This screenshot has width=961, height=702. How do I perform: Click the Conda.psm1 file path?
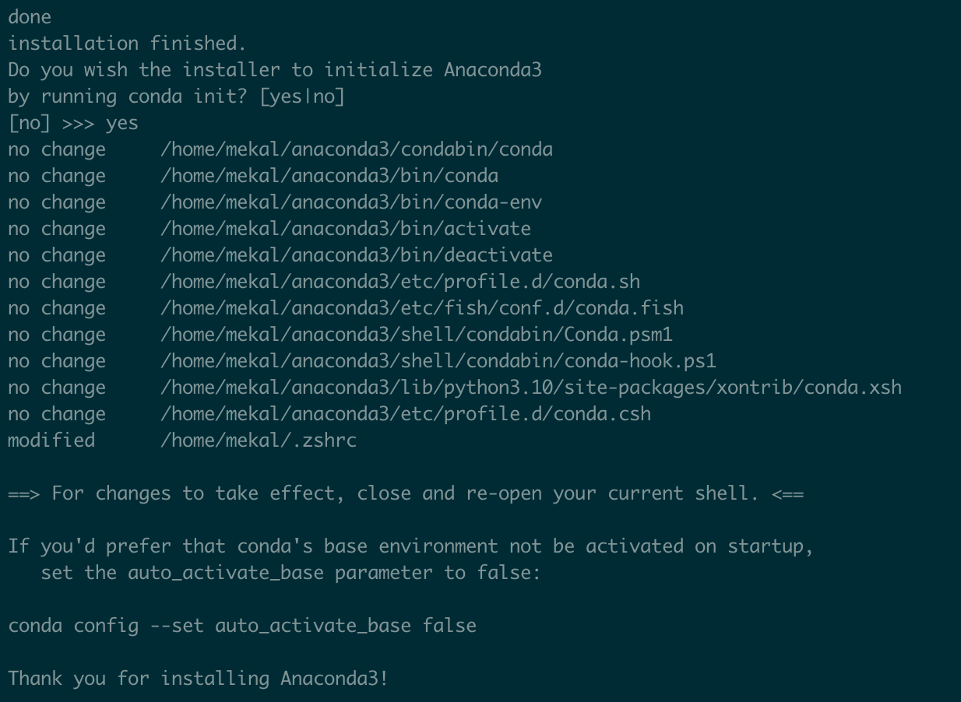[x=416, y=335]
